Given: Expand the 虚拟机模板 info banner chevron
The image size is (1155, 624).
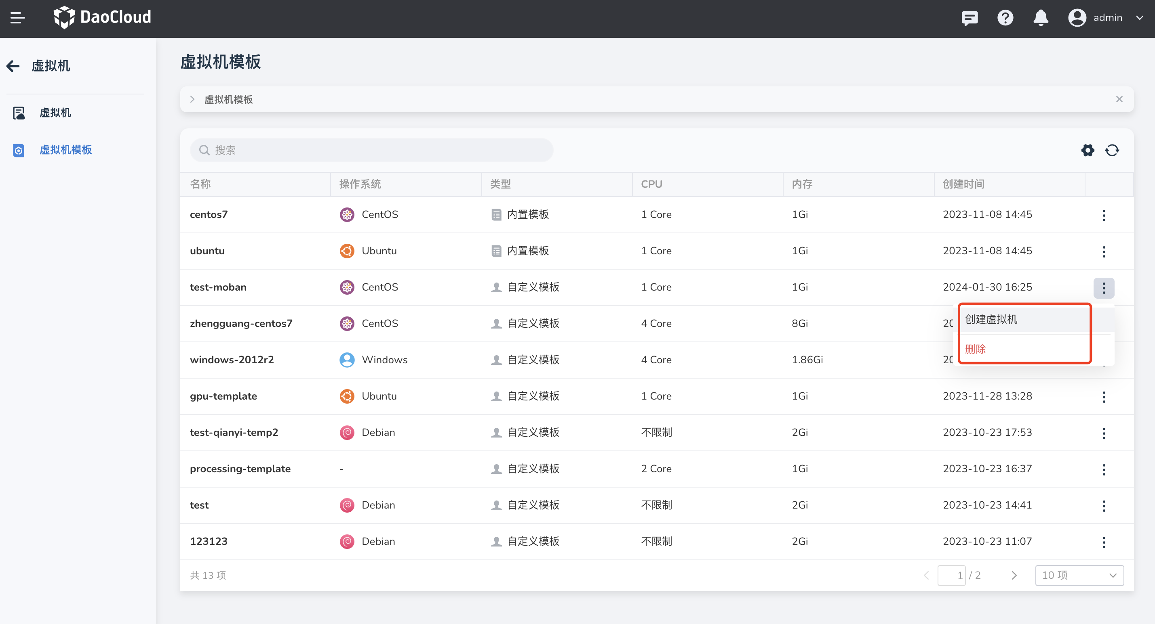Looking at the screenshot, I should click(x=192, y=99).
